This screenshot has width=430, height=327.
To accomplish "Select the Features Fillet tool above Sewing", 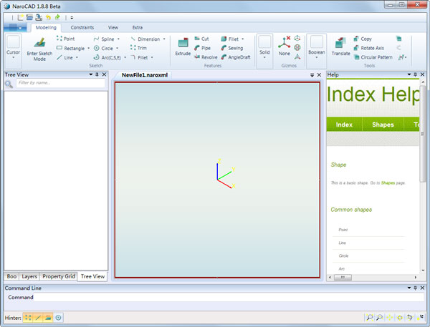I will (230, 39).
